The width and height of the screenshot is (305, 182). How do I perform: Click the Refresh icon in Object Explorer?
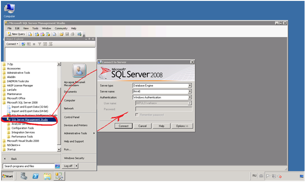click(x=45, y=44)
